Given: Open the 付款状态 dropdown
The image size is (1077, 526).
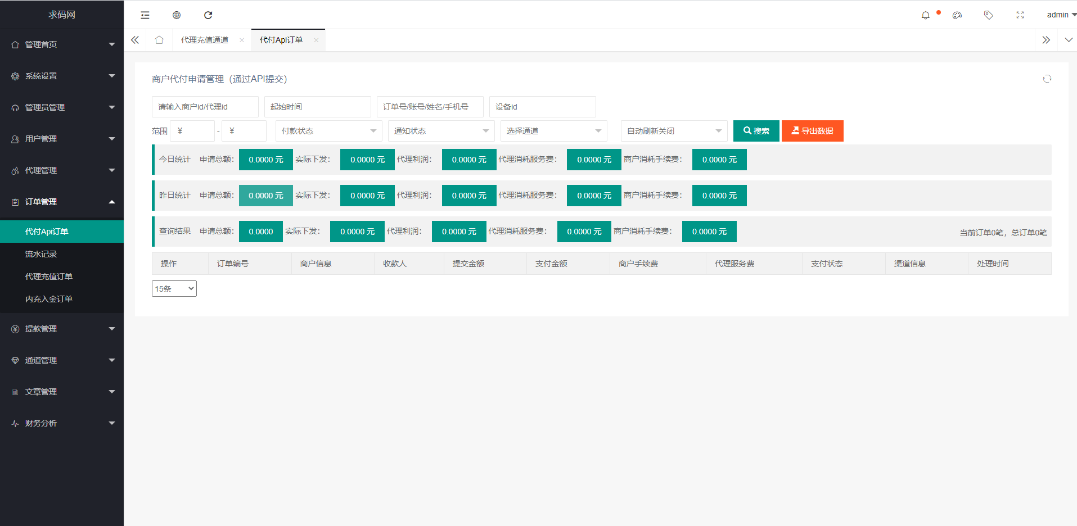Looking at the screenshot, I should pos(328,131).
